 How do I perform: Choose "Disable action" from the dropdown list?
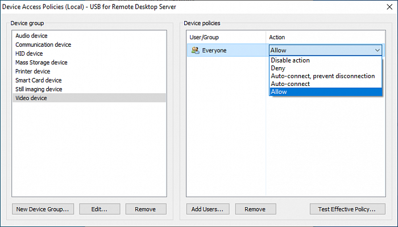(326, 60)
